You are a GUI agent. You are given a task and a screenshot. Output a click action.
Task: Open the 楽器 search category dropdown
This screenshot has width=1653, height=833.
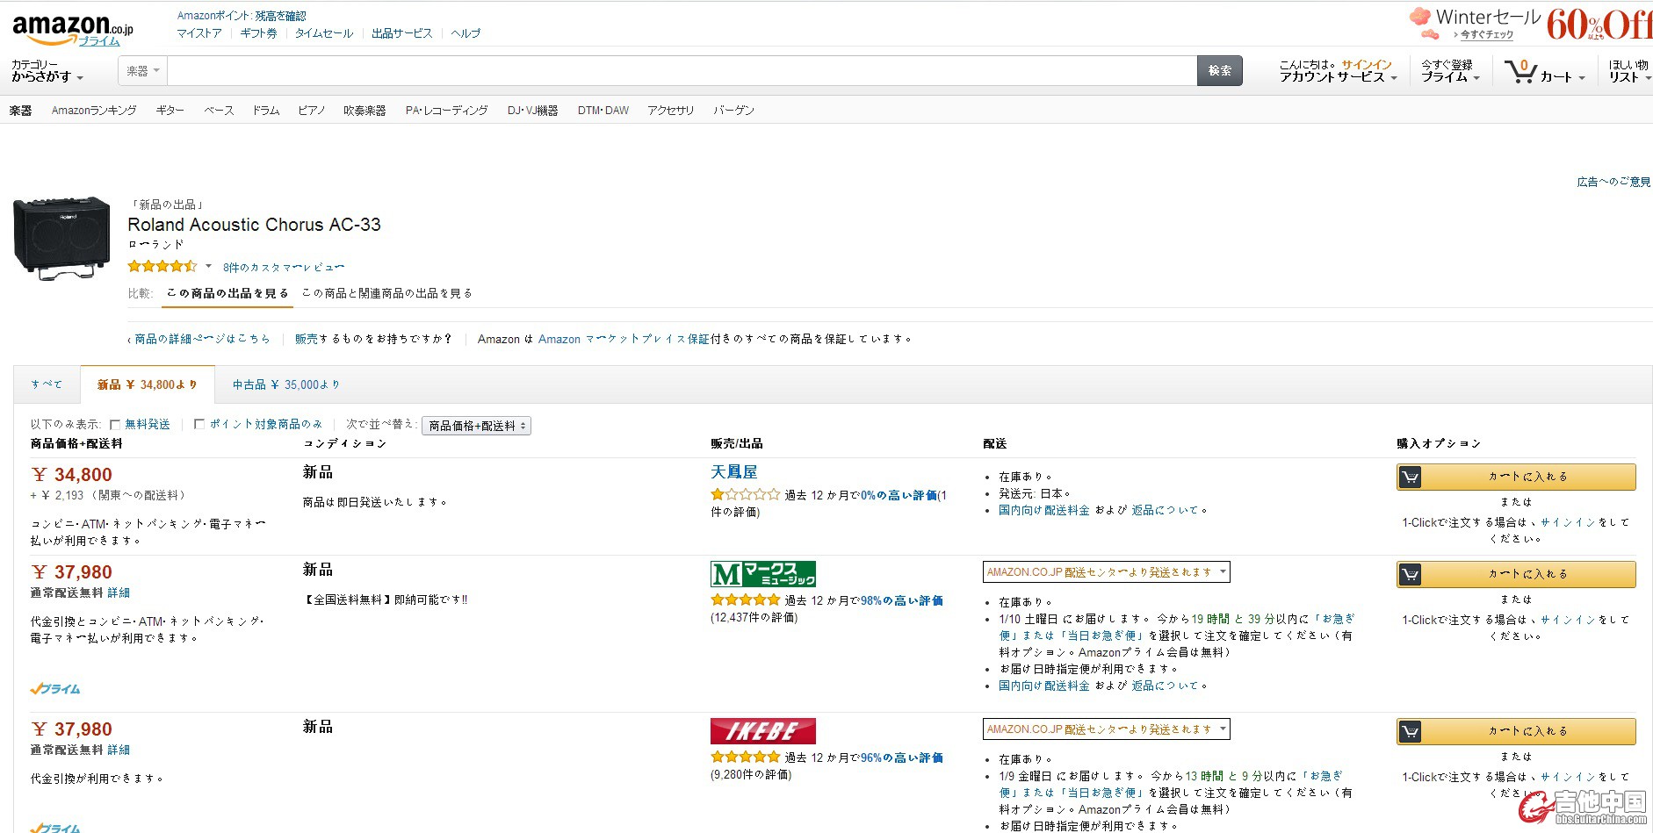click(x=142, y=71)
